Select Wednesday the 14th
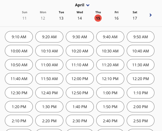Image resolution: width=162 pixels, height=131 pixels. click(x=80, y=15)
